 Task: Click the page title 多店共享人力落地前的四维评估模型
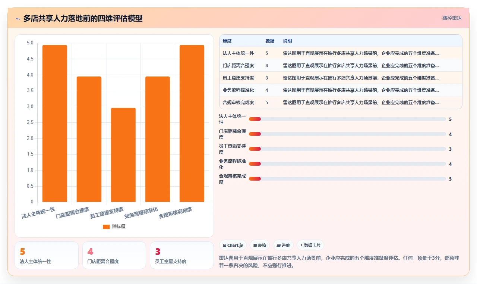(83, 18)
